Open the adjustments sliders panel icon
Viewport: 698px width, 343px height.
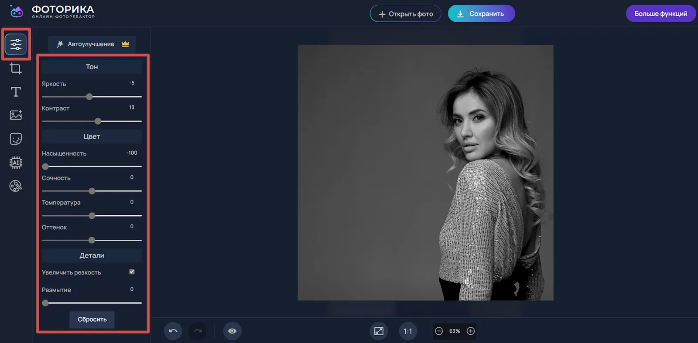point(16,44)
